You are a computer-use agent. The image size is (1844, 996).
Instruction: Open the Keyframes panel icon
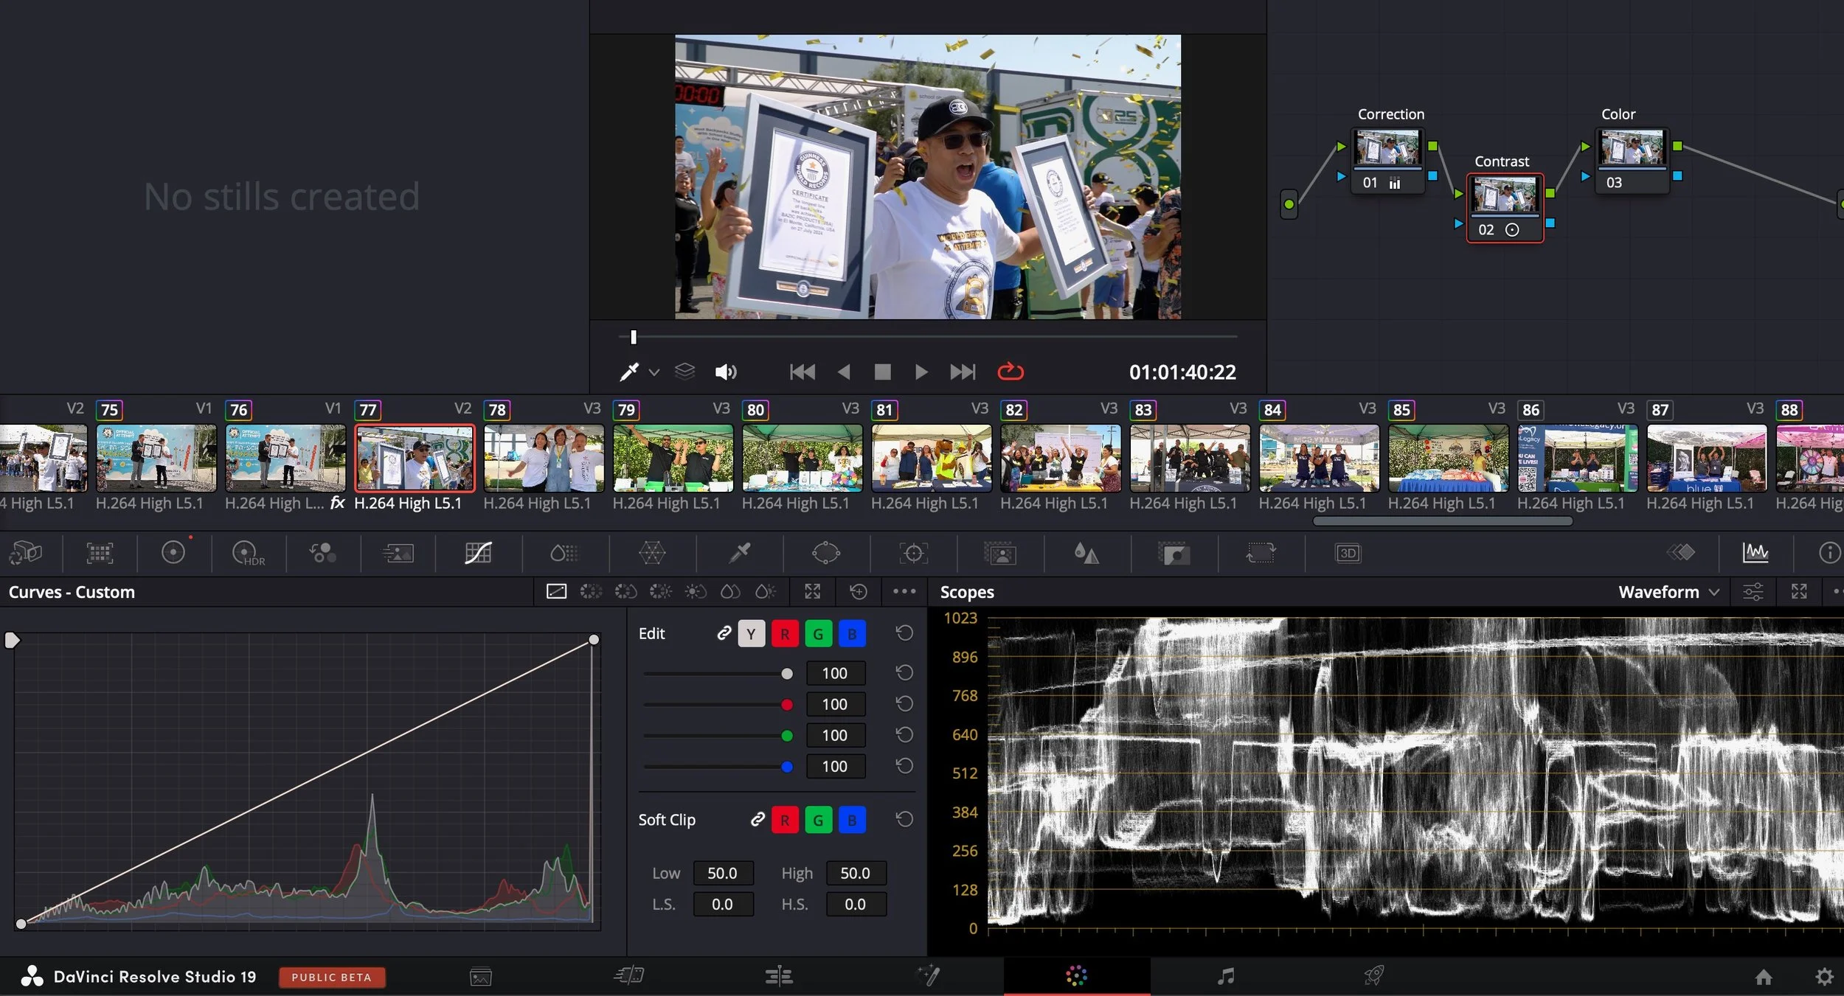1681,552
